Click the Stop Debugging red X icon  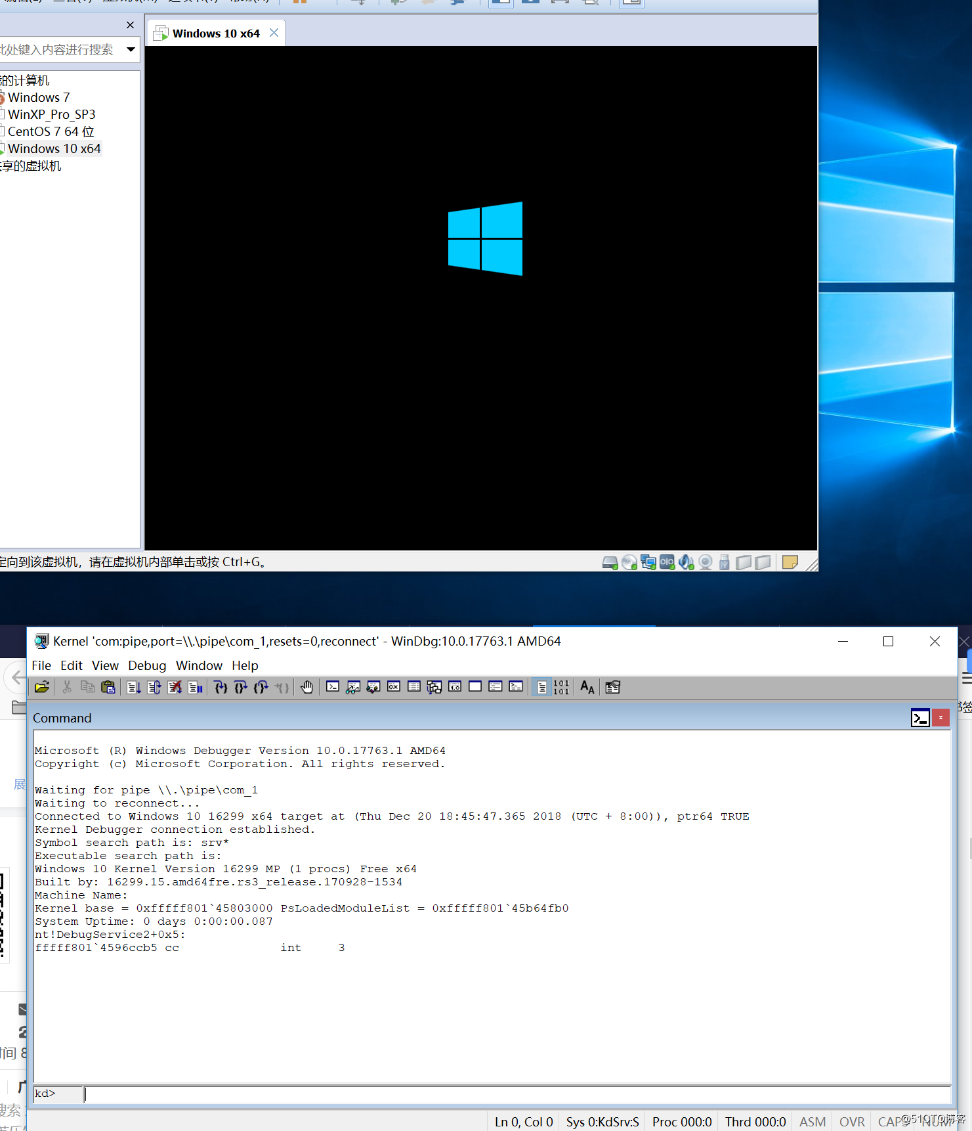(175, 687)
